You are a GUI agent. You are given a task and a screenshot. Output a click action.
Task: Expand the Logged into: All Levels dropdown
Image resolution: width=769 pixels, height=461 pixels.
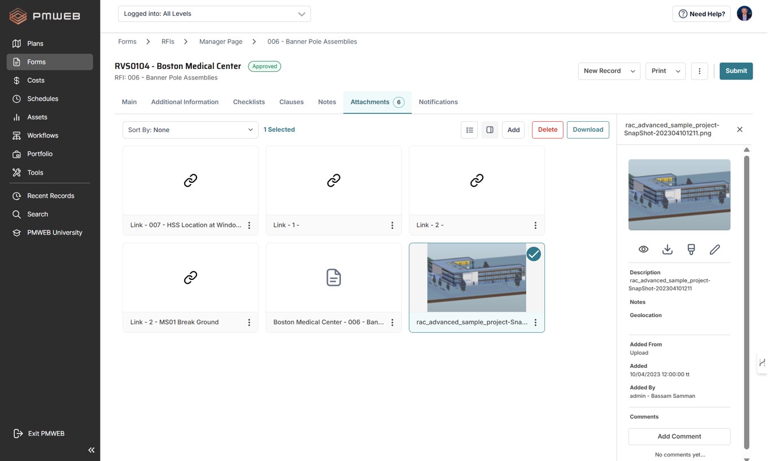pos(214,14)
